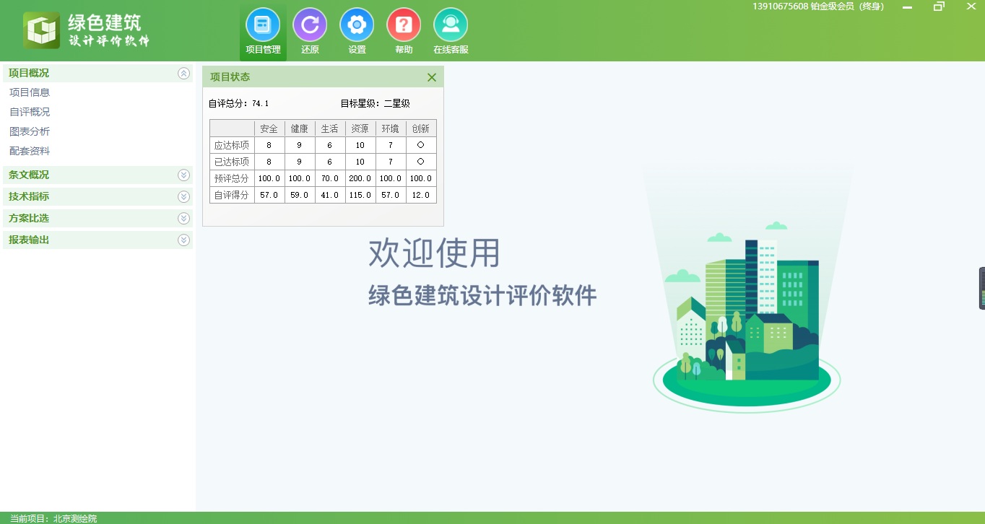985x524 pixels.
Task: Click the 技术指标 section header
Action: [97, 196]
